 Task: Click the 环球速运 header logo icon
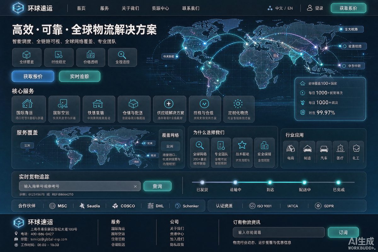pyautogui.click(x=18, y=8)
